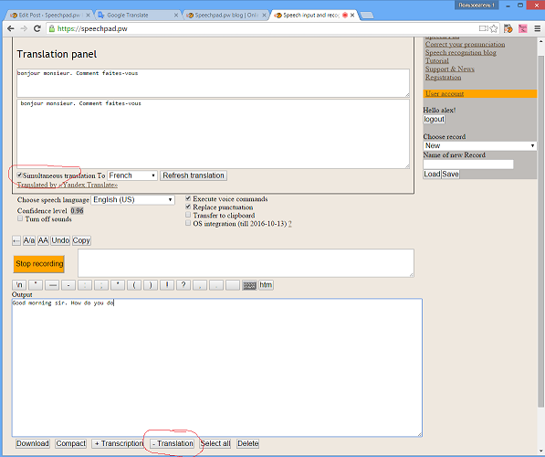The height and width of the screenshot is (457, 545).
Task: Switch to the Google Translate tab
Action: coord(137,16)
